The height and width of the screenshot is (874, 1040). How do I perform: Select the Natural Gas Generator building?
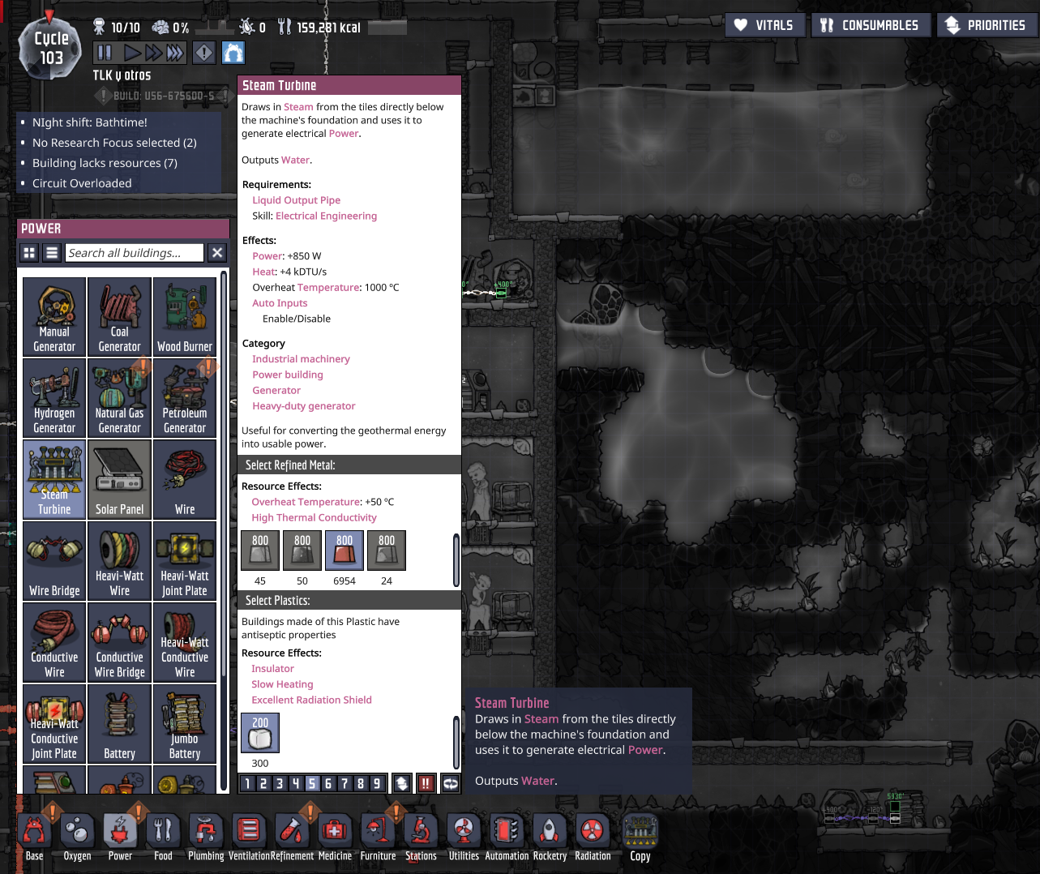119,398
